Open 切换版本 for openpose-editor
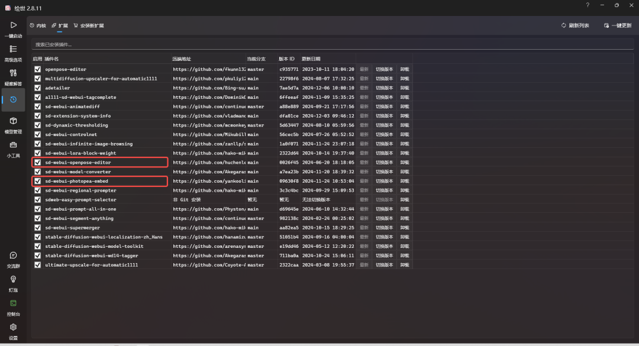Viewport: 639px width, 346px height. [x=383, y=69]
